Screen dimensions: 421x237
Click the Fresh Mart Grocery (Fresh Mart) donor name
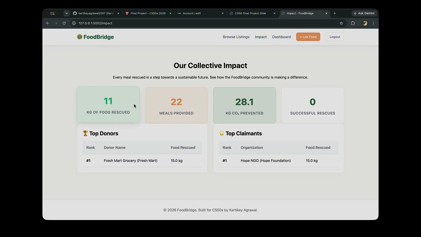[131, 161]
